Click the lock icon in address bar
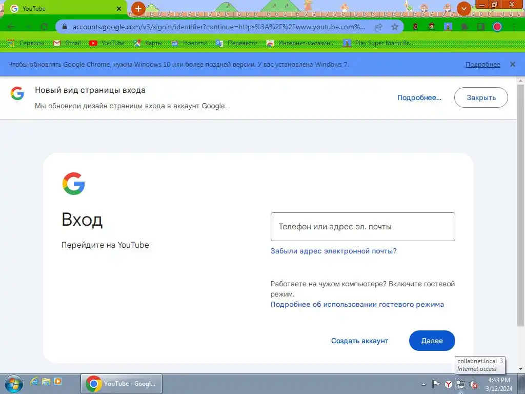This screenshot has height=394, width=525. [65, 27]
